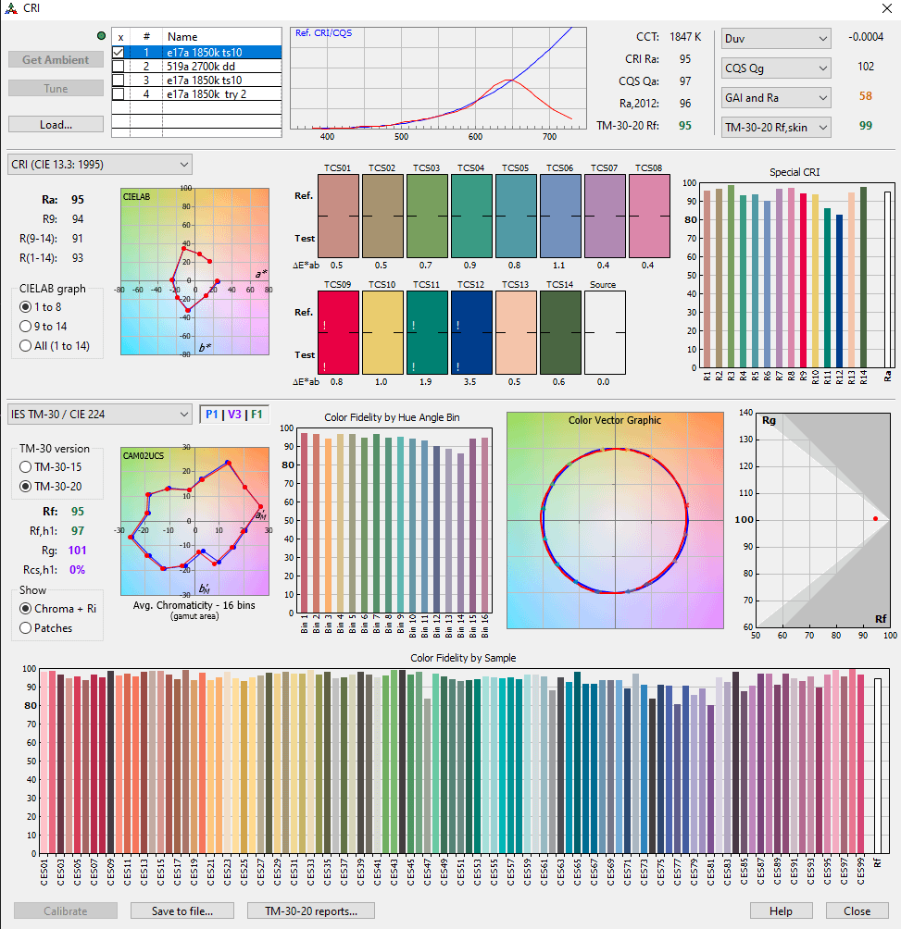The image size is (901, 929).
Task: Expand the IES TM-30 / CIE 224 dropdown
Action: click(x=99, y=414)
